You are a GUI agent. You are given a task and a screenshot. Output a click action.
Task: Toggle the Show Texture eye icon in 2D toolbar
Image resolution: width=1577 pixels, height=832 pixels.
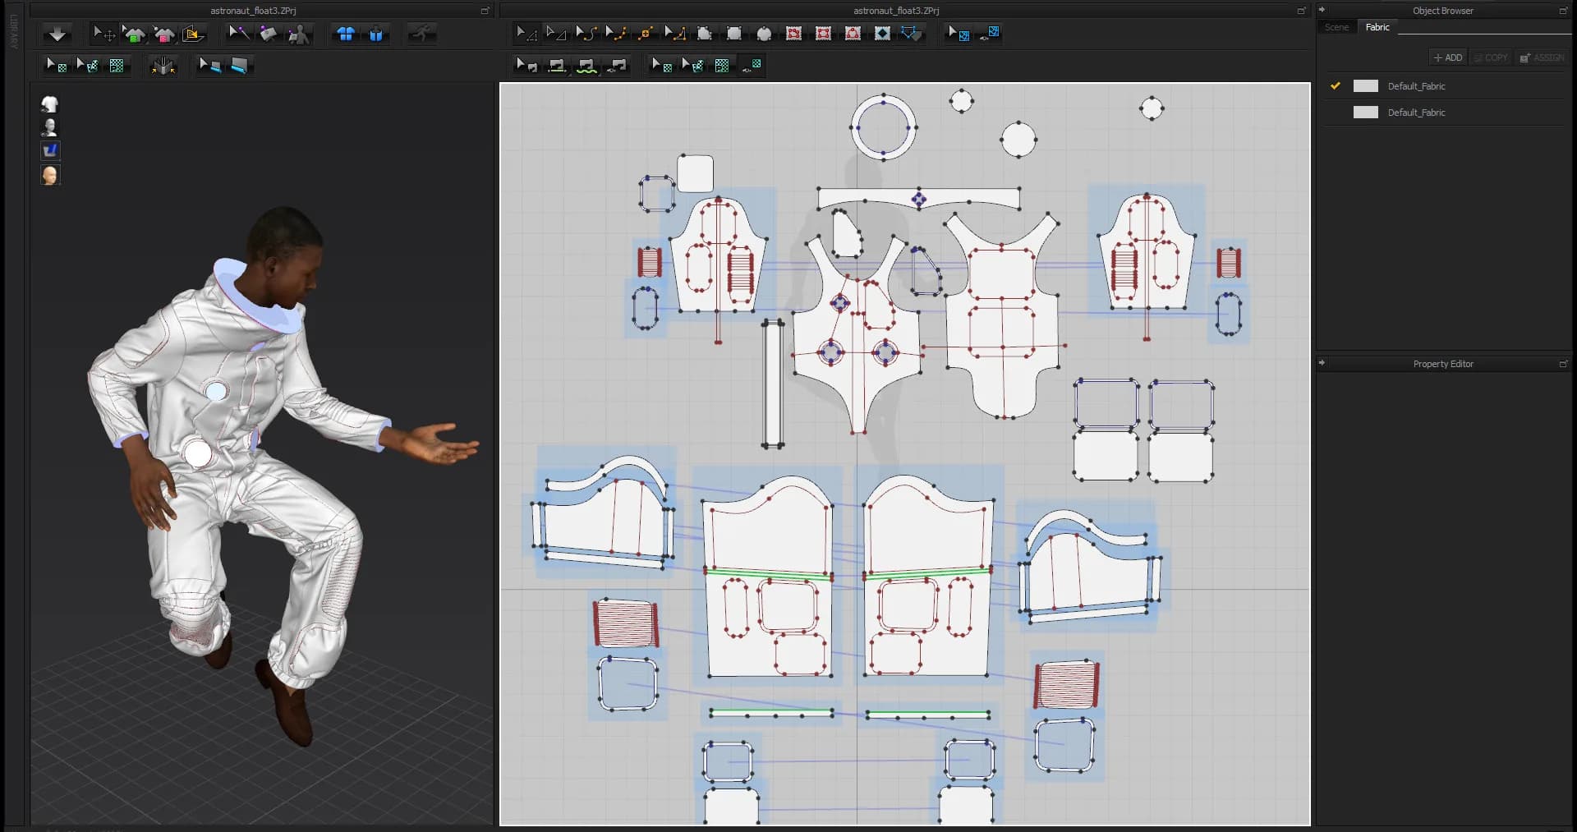coord(752,65)
